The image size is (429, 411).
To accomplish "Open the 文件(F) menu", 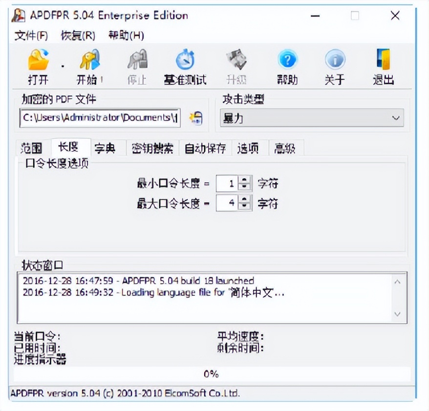I will tap(31, 36).
